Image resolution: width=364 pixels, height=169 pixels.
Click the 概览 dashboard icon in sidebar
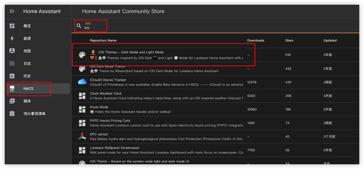pos(12,26)
